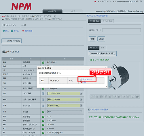
Task: Click the 1.0 x 10(-7) kg*m2 value
Action: [55, 133]
